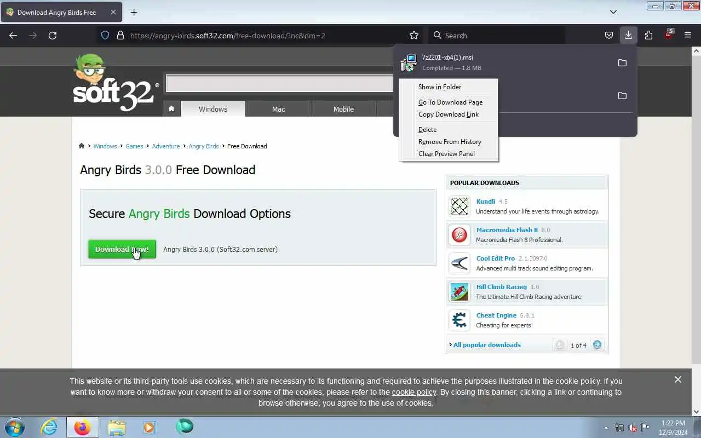Viewport: 701px width, 438px height.
Task: Open the cookie policy link
Action: coord(414,392)
